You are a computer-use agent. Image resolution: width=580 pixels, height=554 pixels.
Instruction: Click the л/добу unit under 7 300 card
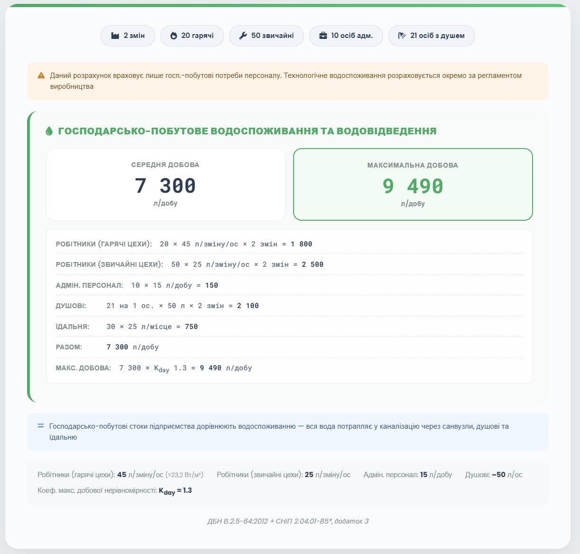pos(166,203)
